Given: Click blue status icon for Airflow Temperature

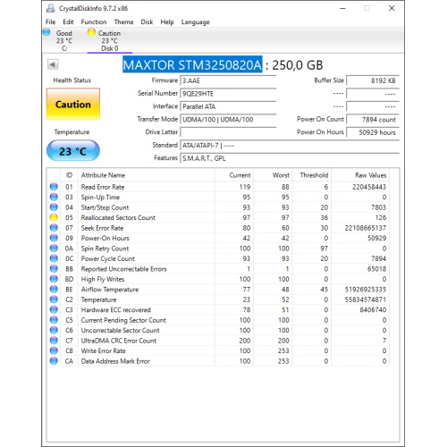Looking at the screenshot, I should 54,289.
